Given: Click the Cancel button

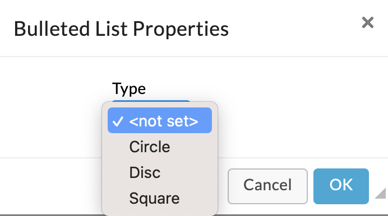Looking at the screenshot, I should [x=267, y=186].
